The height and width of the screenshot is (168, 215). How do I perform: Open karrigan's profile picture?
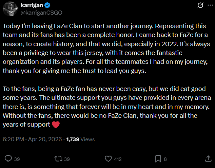pyautogui.click(x=10, y=9)
